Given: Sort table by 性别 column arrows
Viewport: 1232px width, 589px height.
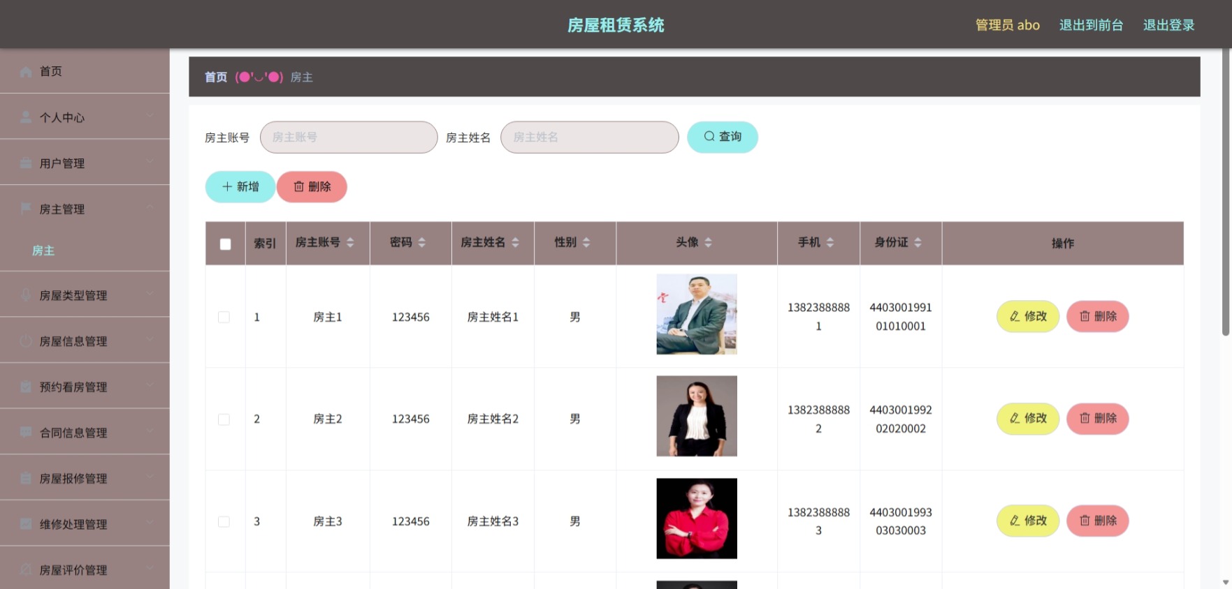Looking at the screenshot, I should pos(586,243).
